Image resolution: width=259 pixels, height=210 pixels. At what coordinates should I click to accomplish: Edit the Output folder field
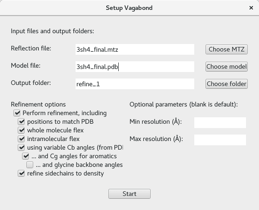pos(135,84)
